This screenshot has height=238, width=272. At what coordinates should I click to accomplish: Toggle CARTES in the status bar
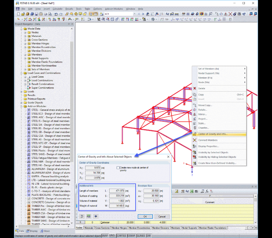tap(121, 235)
